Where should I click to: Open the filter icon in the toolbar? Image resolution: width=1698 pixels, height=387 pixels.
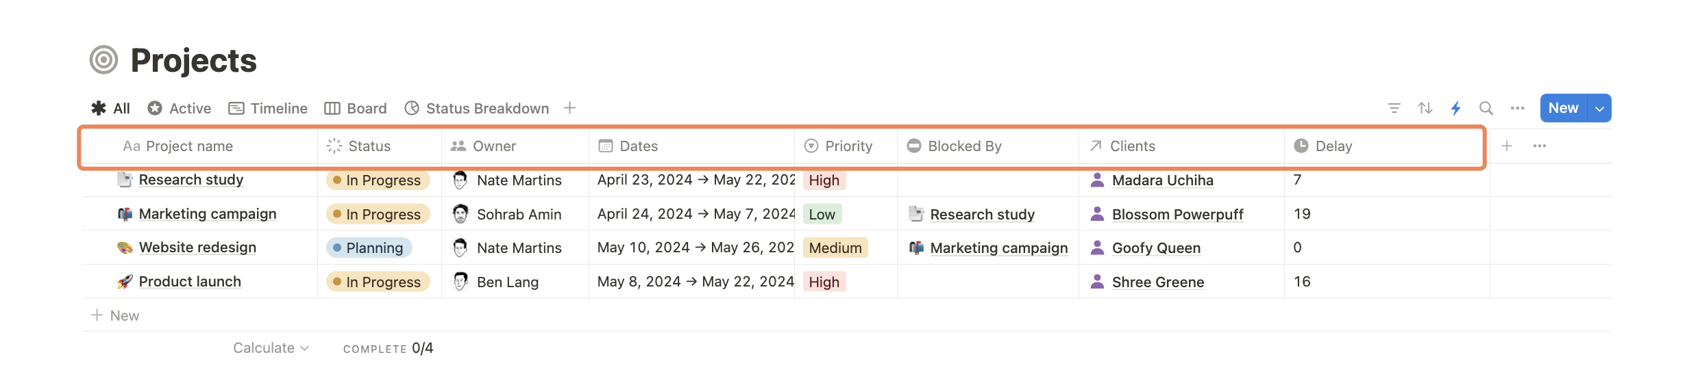[1394, 108]
